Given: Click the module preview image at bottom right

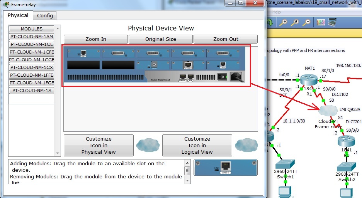Looking at the screenshot, I should [x=226, y=168].
